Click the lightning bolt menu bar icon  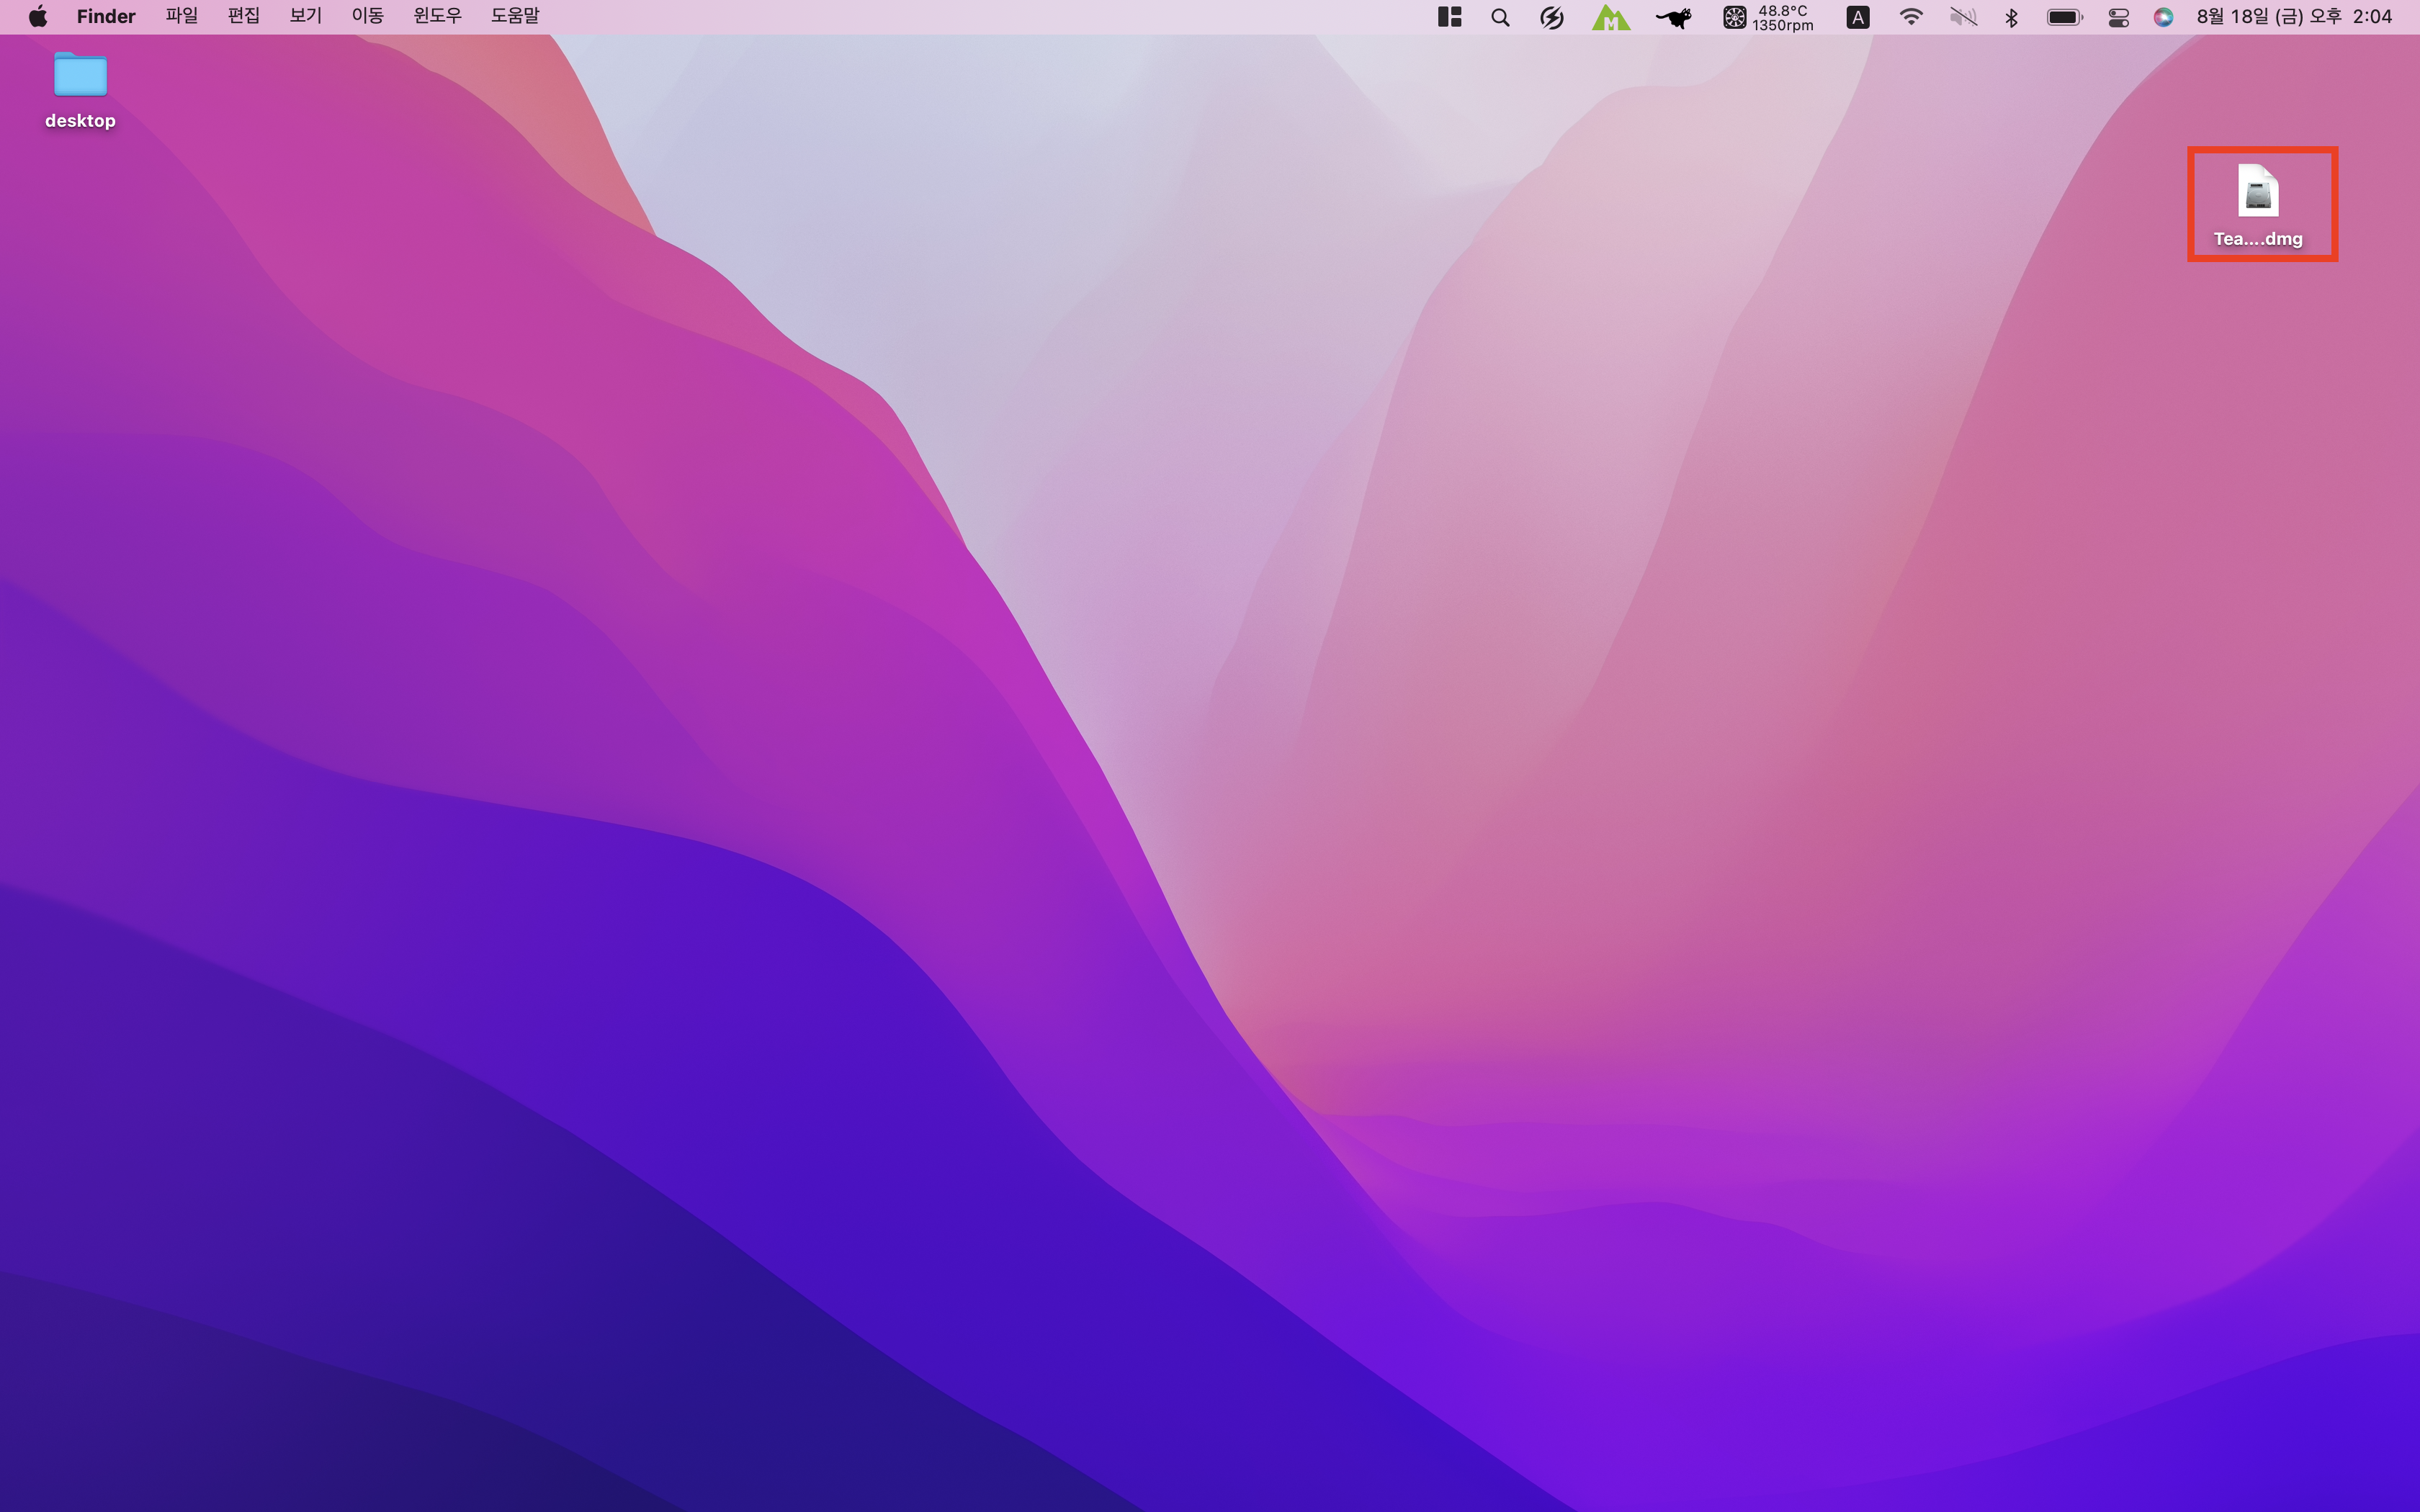point(1551,17)
